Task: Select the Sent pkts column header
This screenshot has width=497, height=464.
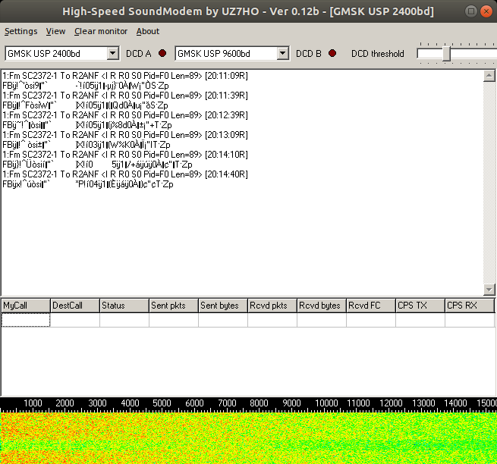Action: coord(174,306)
